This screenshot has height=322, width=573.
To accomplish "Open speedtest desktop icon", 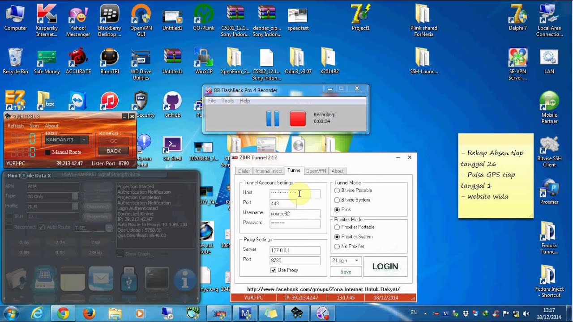I will (x=298, y=18).
